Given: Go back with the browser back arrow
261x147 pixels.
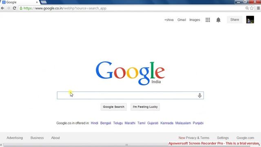Looking at the screenshot, I should 3,8.
